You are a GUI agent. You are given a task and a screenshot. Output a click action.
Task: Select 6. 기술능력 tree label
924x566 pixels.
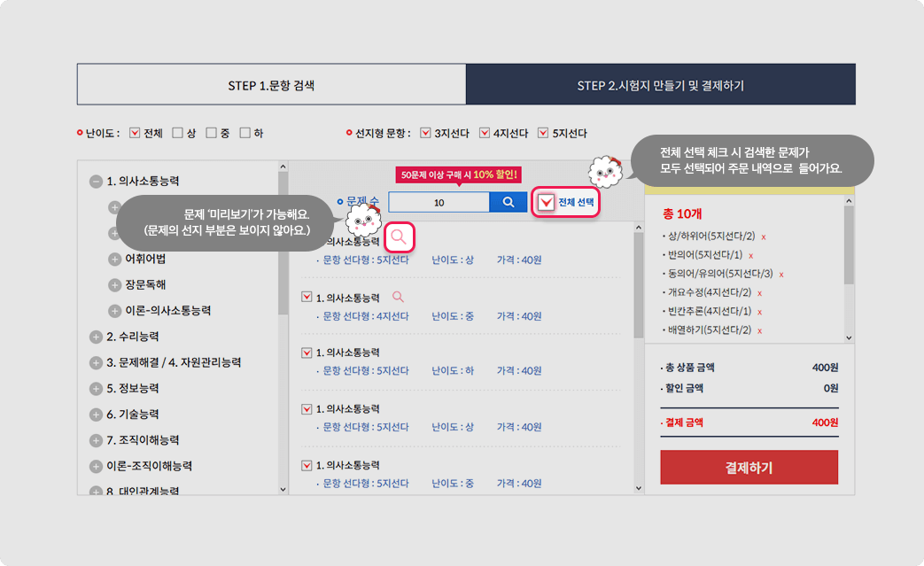tap(133, 415)
